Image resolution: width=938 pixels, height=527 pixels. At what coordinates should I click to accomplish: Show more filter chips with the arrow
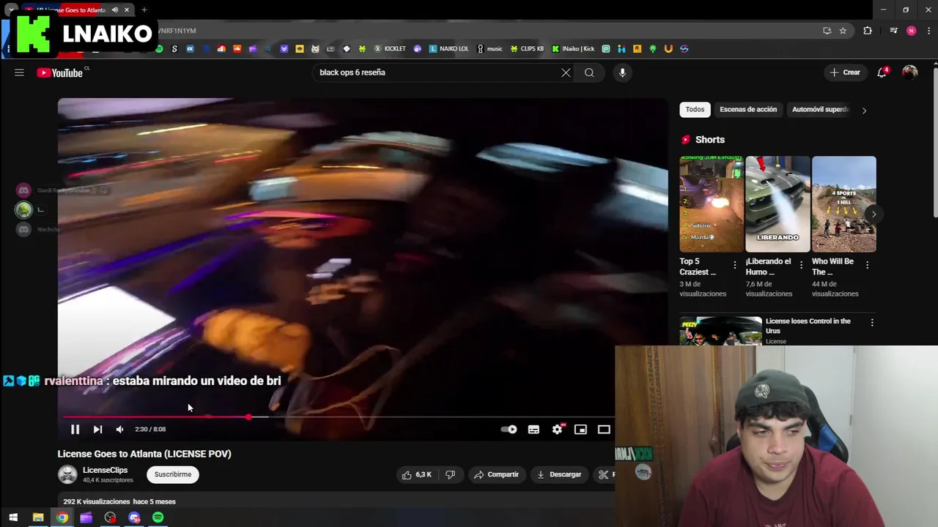[x=864, y=111]
